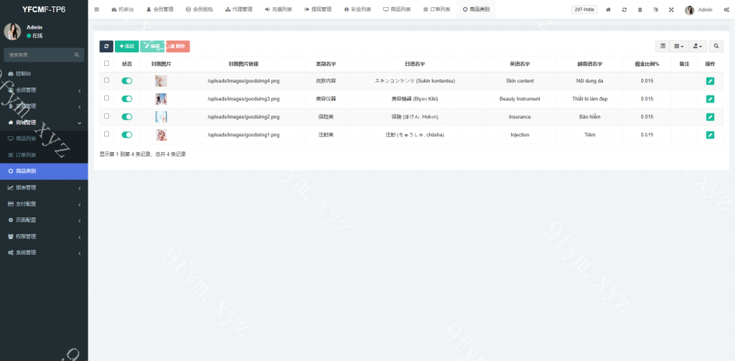Image resolution: width=735 pixels, height=361 pixels.
Task: Open the cover thumbnail for goodsimg2.png
Action: tap(161, 117)
